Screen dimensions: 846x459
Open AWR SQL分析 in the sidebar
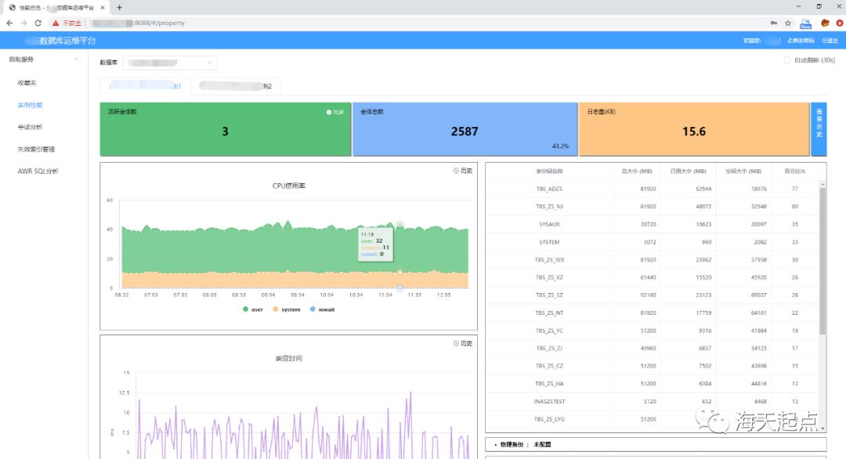[38, 172]
